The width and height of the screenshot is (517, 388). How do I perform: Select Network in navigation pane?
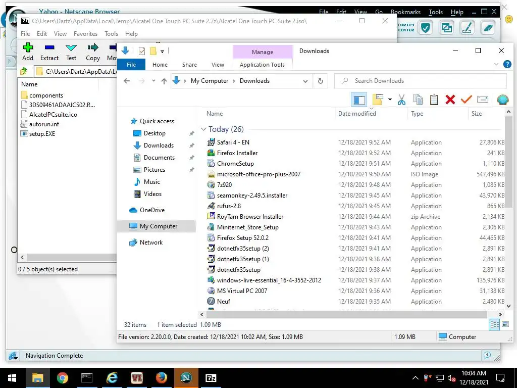tap(151, 243)
